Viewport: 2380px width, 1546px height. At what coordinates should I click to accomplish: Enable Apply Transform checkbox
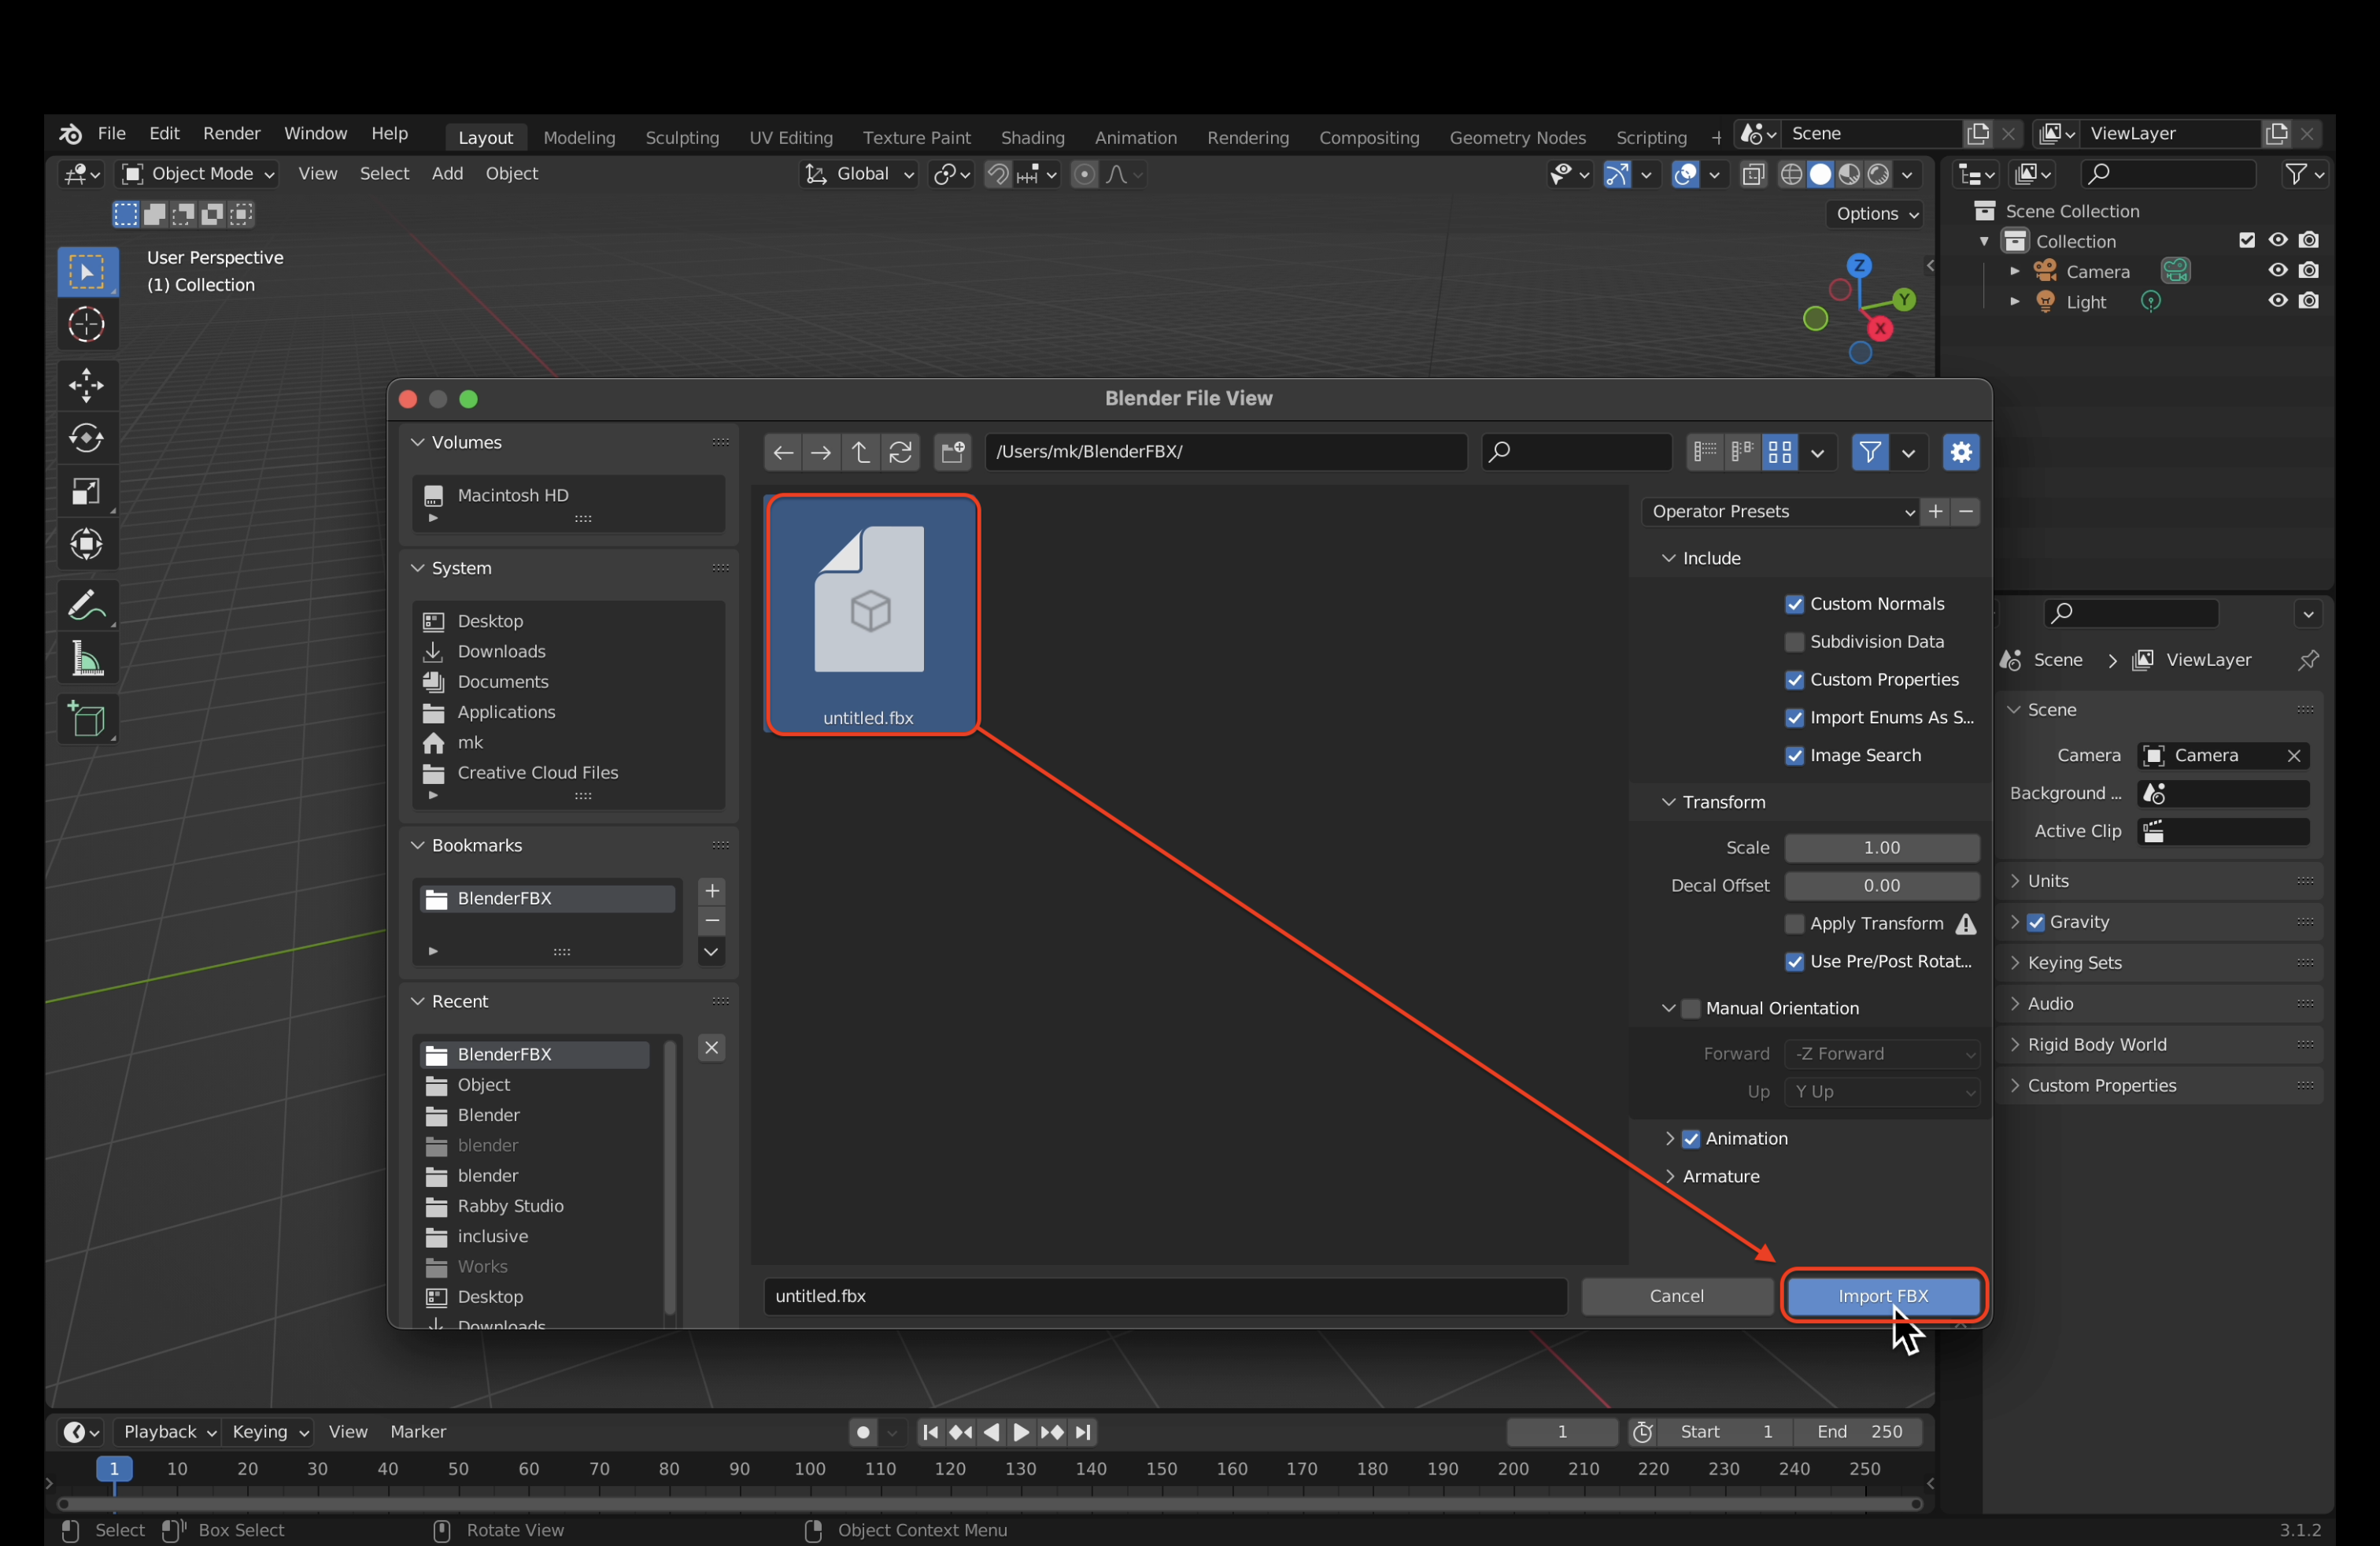click(x=1795, y=924)
